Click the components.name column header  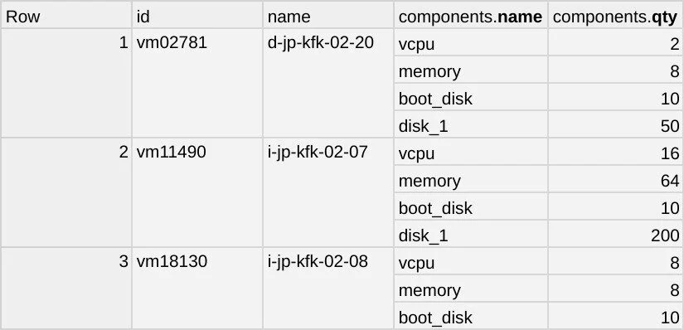pos(471,16)
